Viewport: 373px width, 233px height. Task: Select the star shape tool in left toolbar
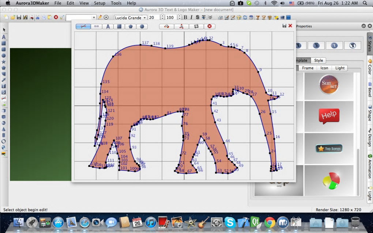[4, 62]
